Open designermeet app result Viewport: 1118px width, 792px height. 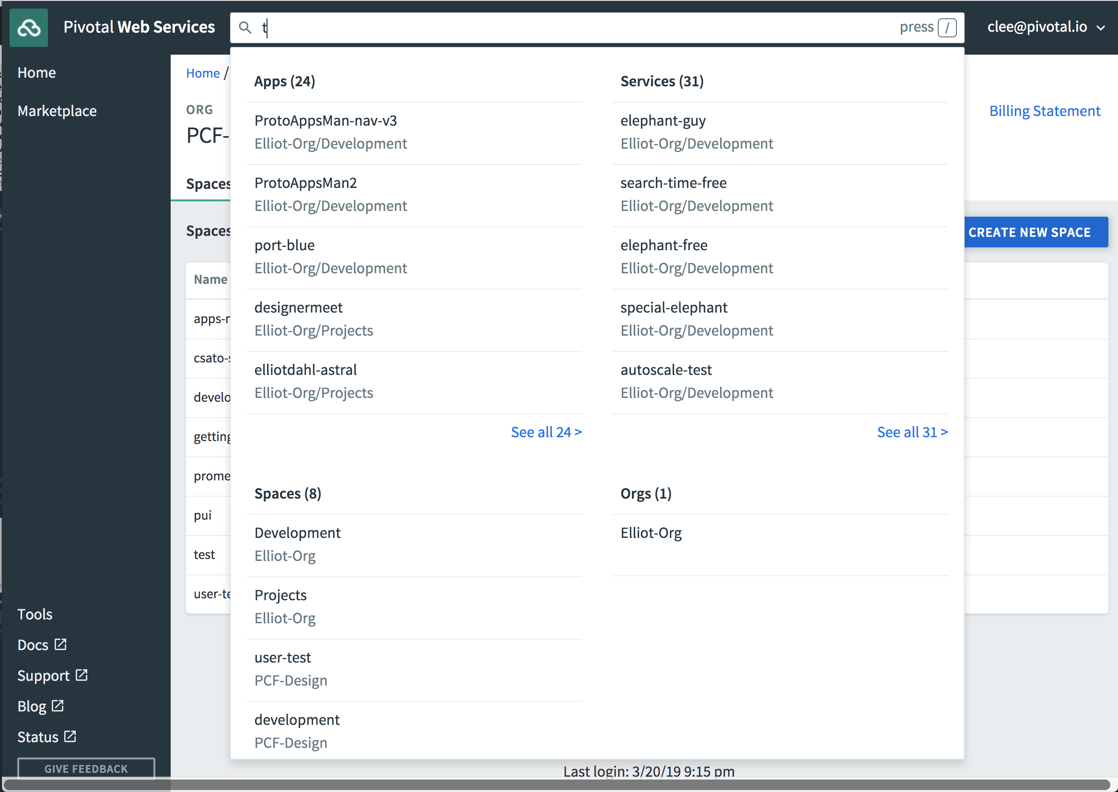[414, 320]
